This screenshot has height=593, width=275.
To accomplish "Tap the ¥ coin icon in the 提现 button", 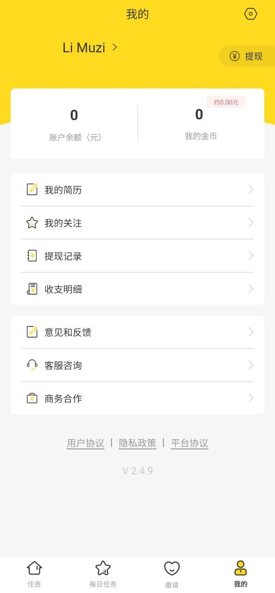I will click(x=234, y=56).
